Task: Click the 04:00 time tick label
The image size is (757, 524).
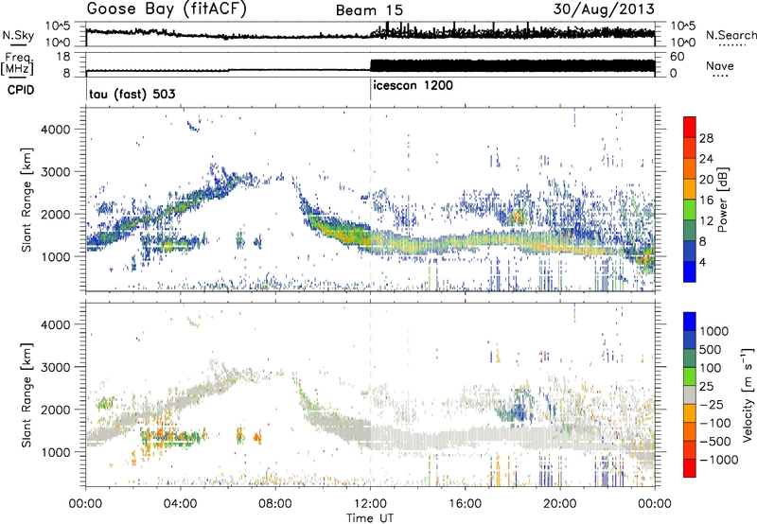Action: point(181,504)
